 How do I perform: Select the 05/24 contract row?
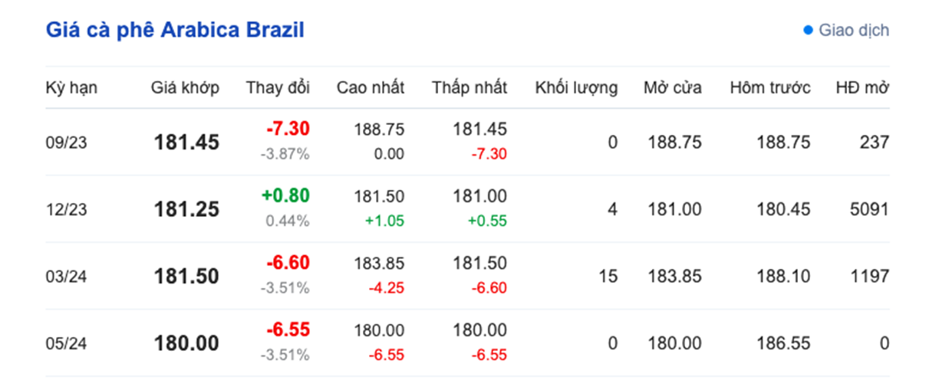pos(468,342)
